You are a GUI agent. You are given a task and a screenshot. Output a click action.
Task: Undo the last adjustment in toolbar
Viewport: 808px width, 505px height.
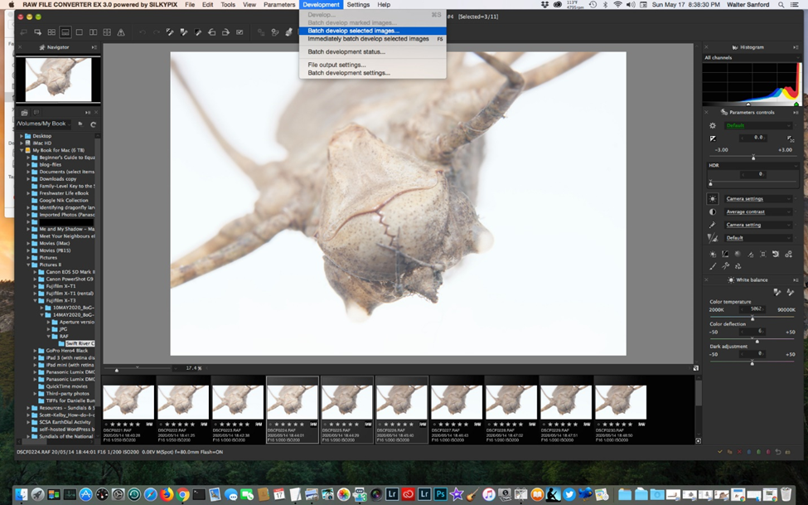pyautogui.click(x=143, y=32)
